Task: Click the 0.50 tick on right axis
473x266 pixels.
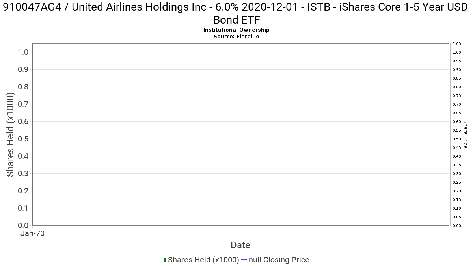Action: point(457,139)
